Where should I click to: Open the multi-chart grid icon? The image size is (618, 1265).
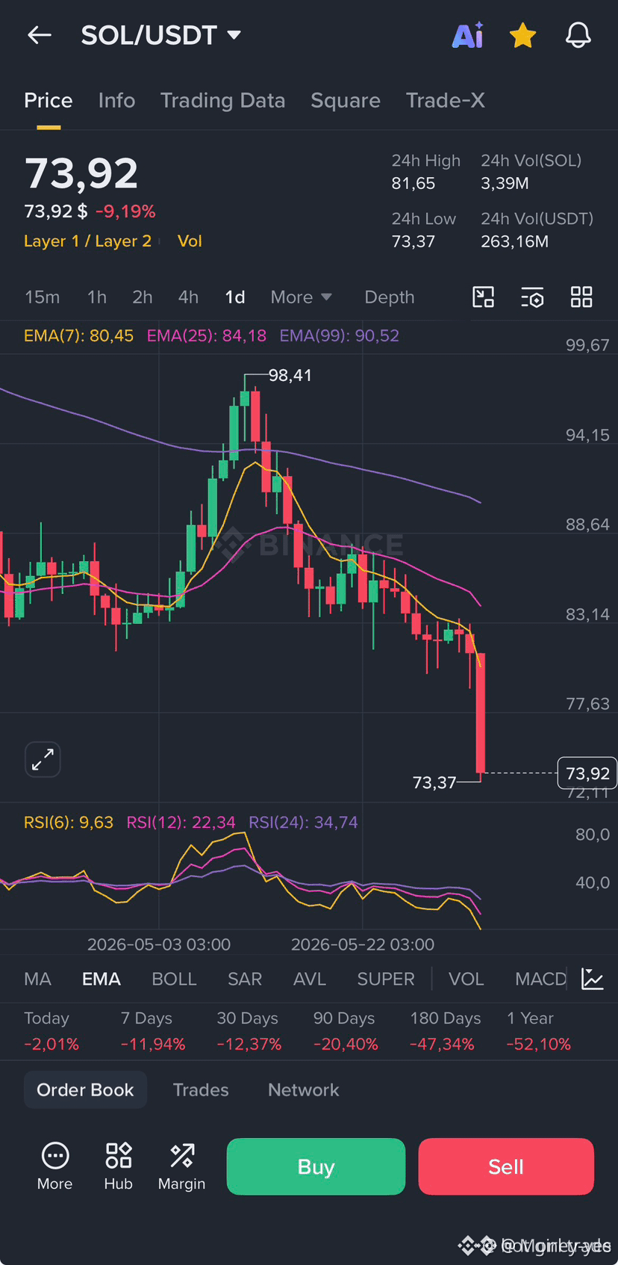point(581,297)
